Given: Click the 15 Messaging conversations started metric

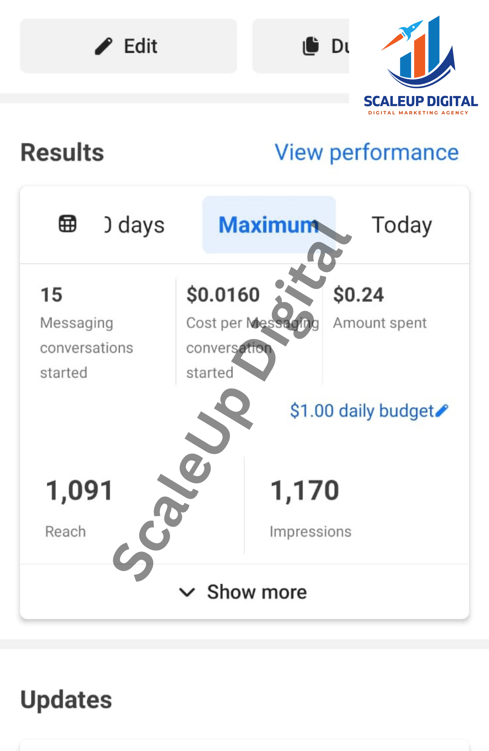Looking at the screenshot, I should tap(52, 295).
